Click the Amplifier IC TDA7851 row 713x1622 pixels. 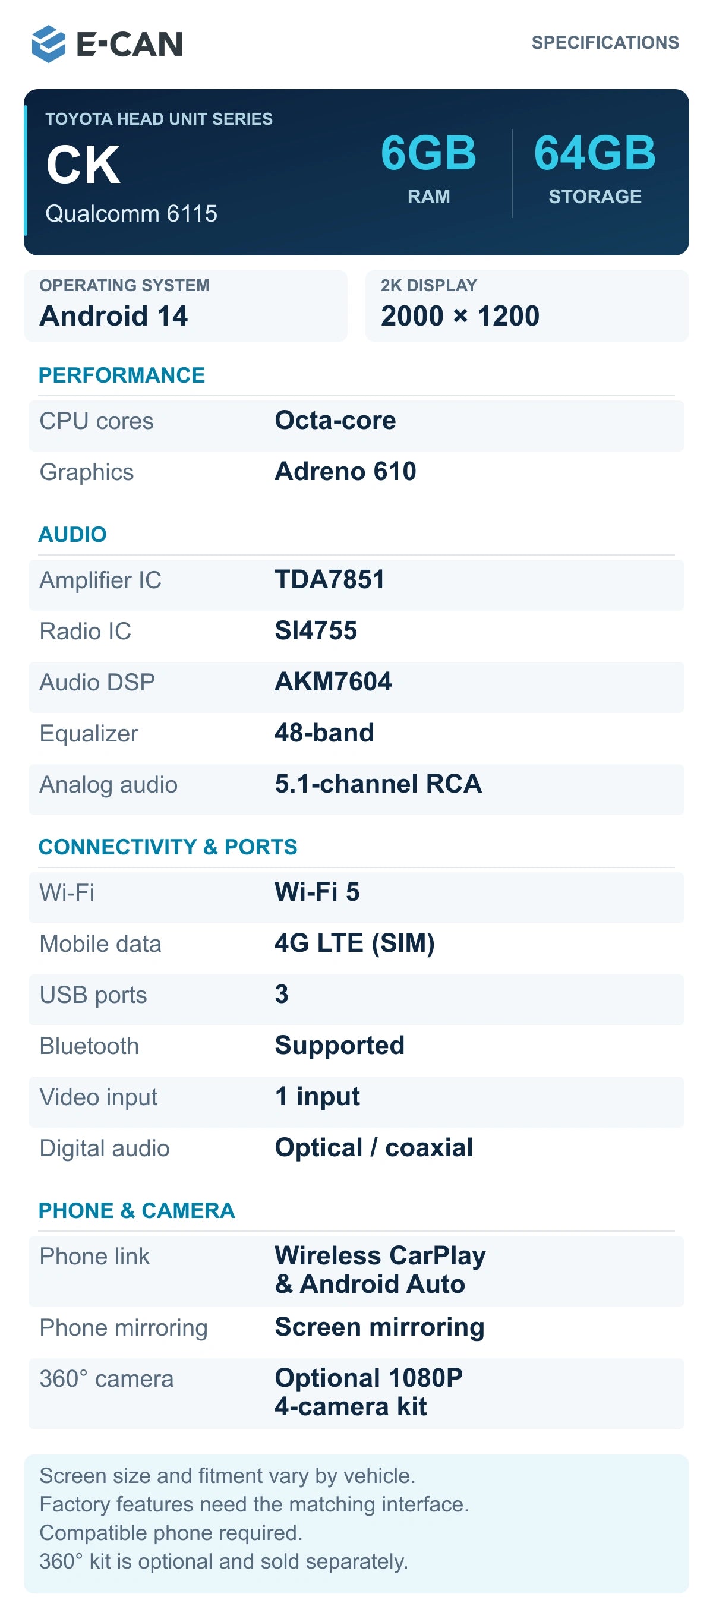356,585
